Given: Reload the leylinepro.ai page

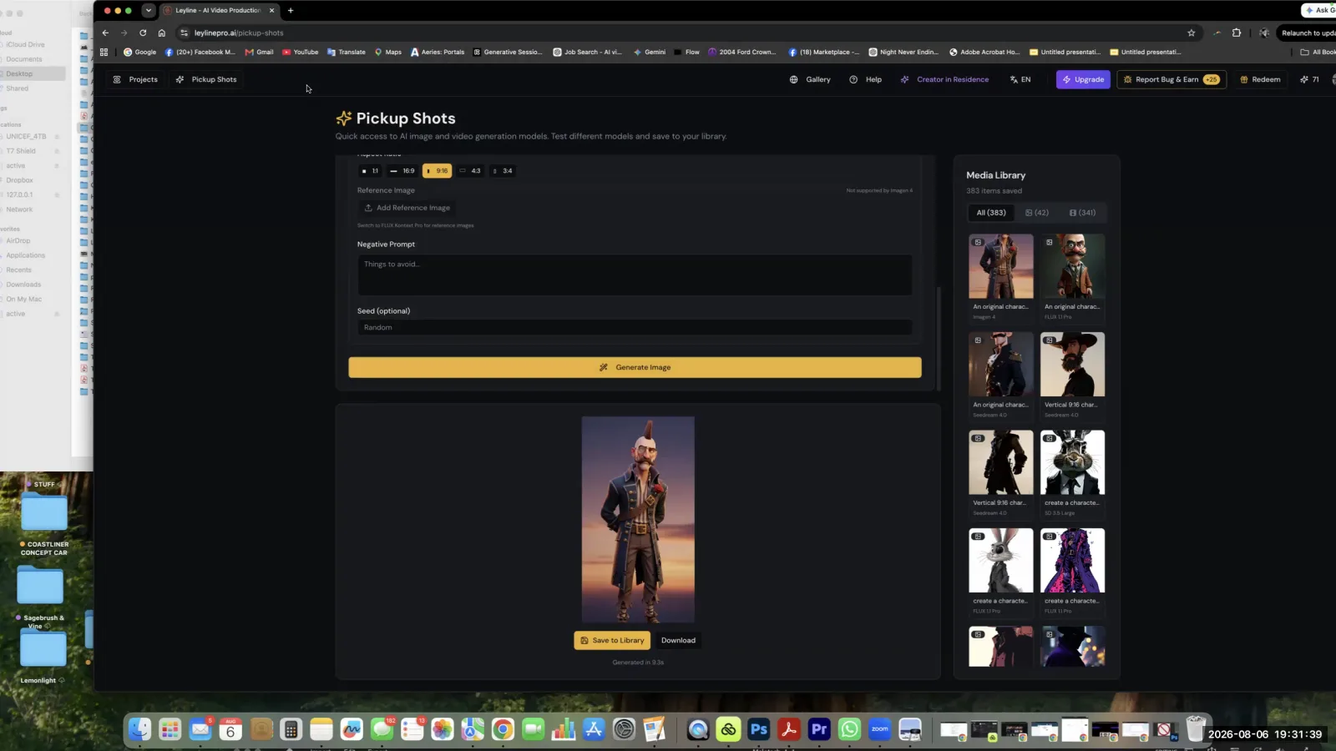Looking at the screenshot, I should 143,33.
